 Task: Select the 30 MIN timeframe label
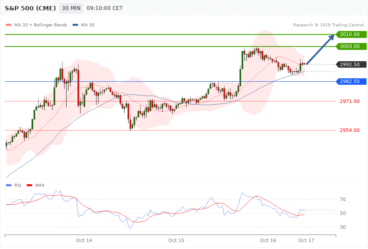tap(71, 8)
